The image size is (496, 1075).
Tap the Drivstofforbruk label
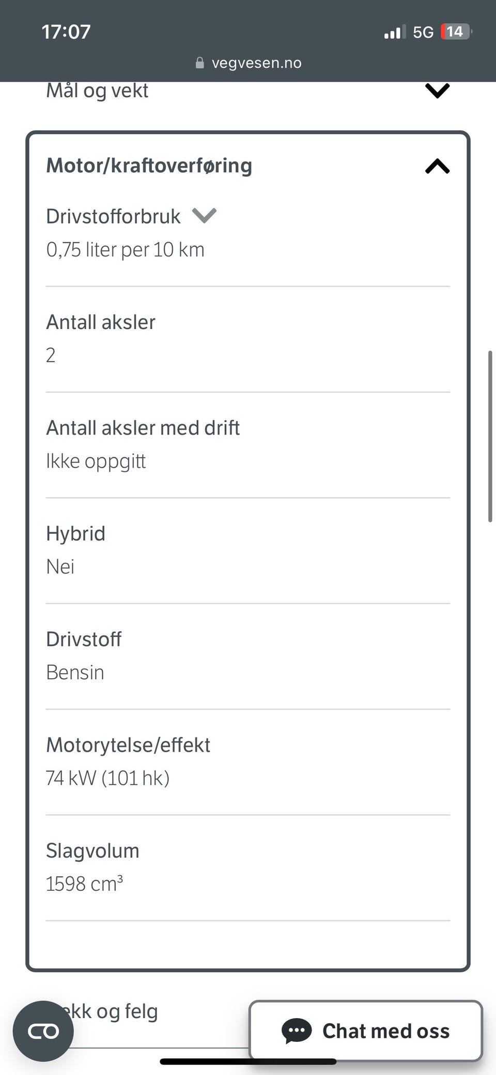pyautogui.click(x=113, y=216)
